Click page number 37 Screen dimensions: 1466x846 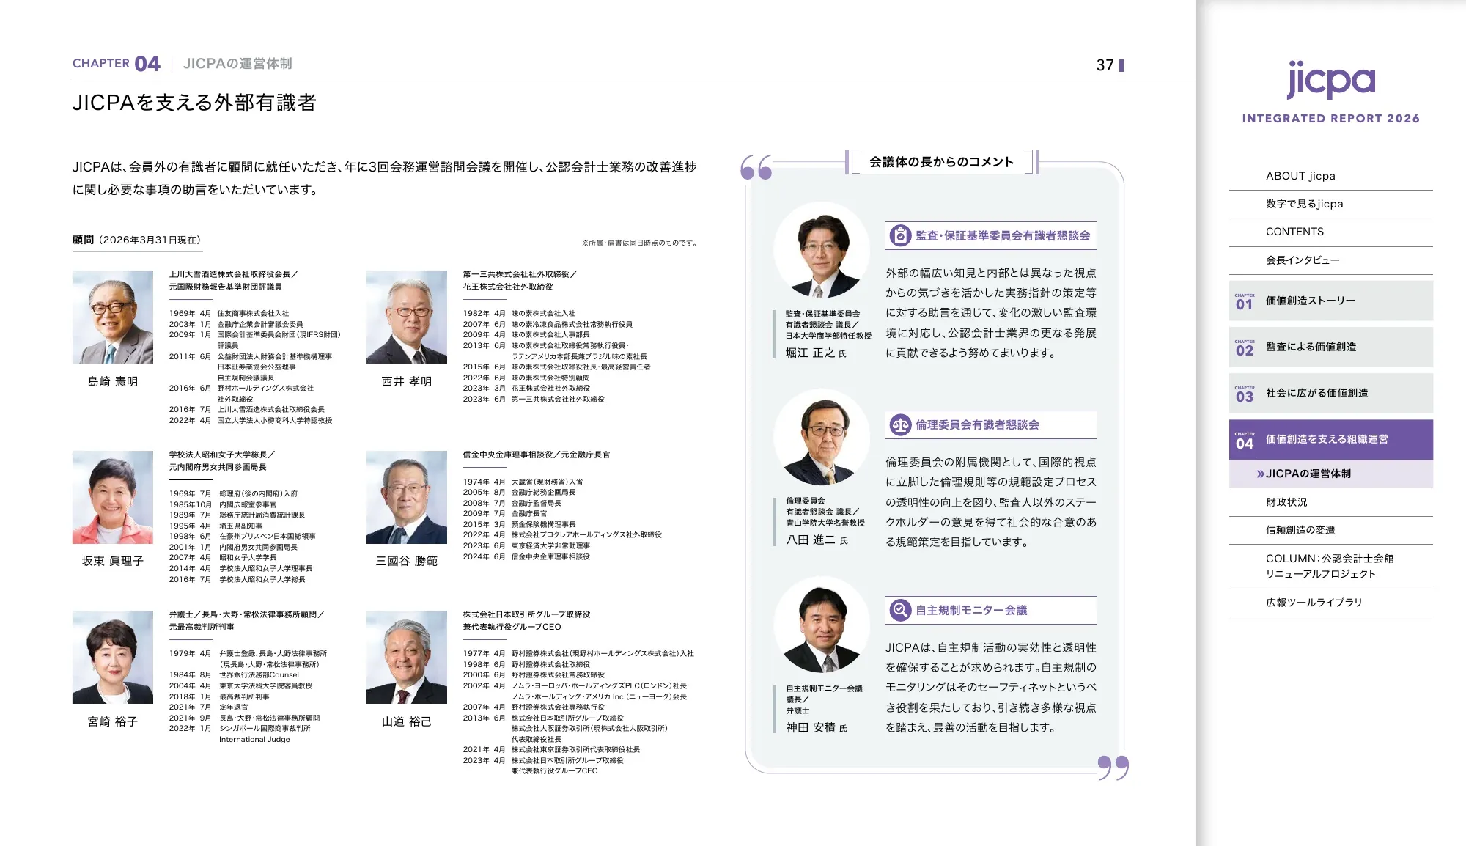1105,65
